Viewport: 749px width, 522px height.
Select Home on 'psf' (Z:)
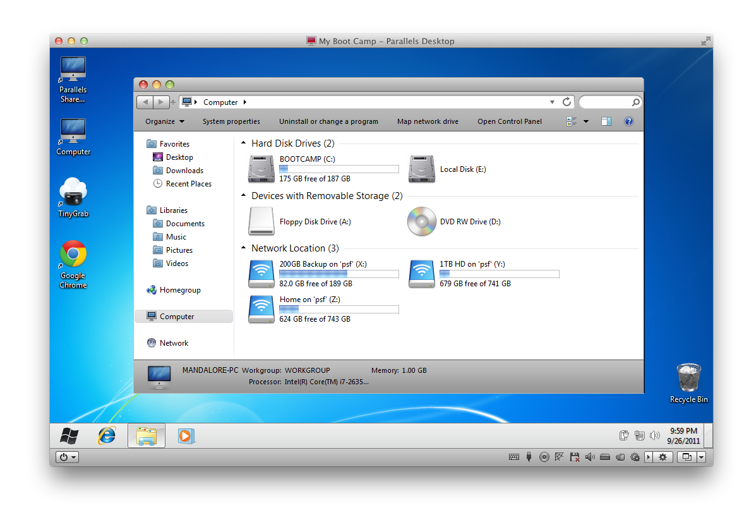click(323, 309)
